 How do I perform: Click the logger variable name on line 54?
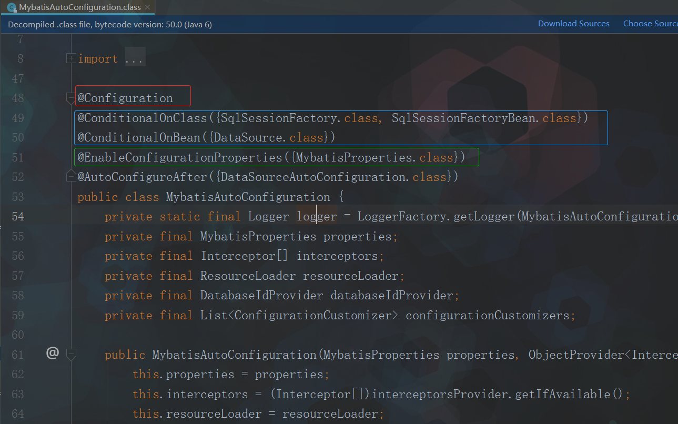pos(317,217)
